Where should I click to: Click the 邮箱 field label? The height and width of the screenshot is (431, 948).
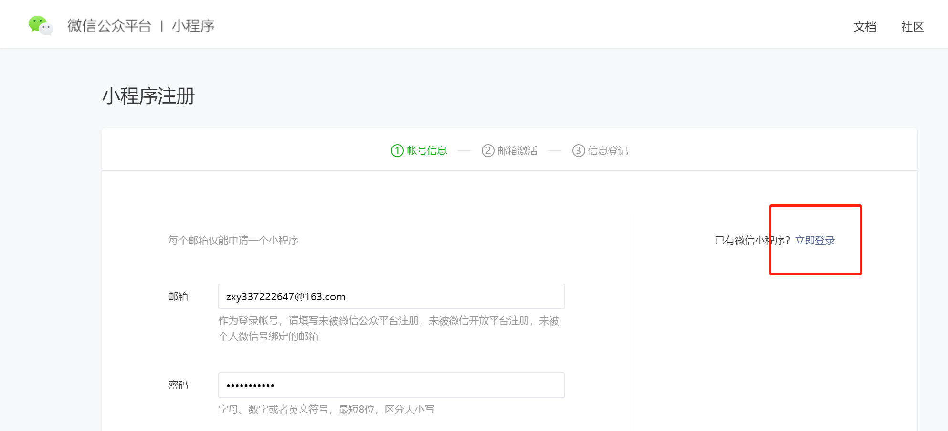(x=178, y=296)
